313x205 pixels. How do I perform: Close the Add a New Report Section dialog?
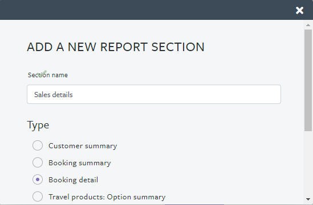[x=299, y=10]
